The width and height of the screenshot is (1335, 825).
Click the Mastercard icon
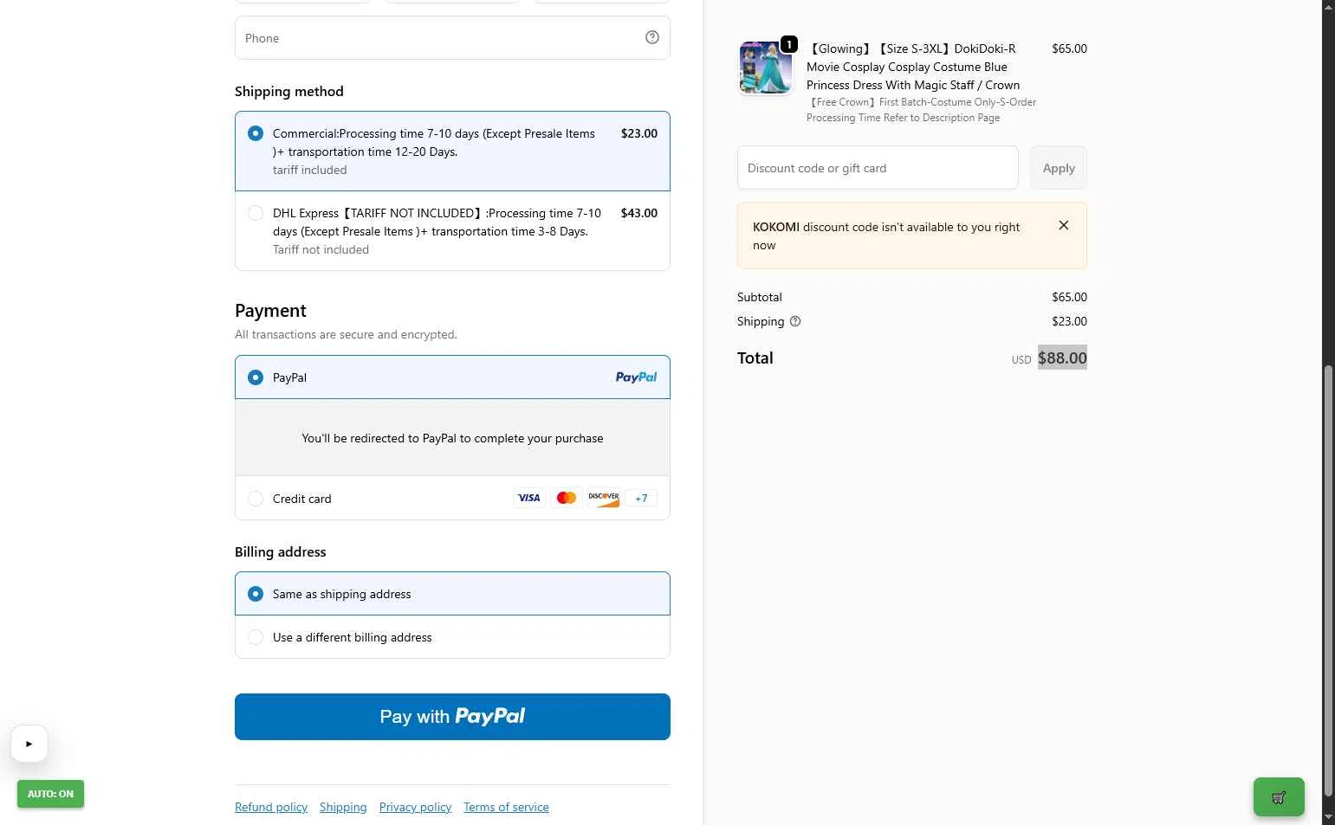click(x=567, y=498)
